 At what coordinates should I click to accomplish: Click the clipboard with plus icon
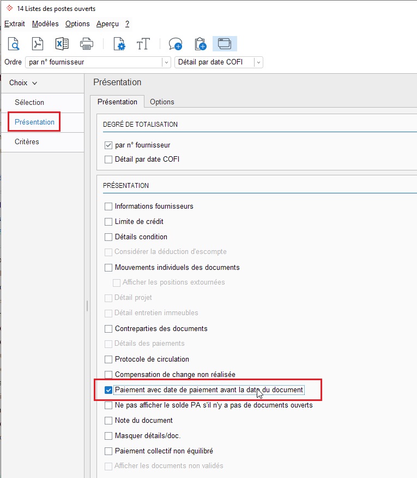click(201, 44)
